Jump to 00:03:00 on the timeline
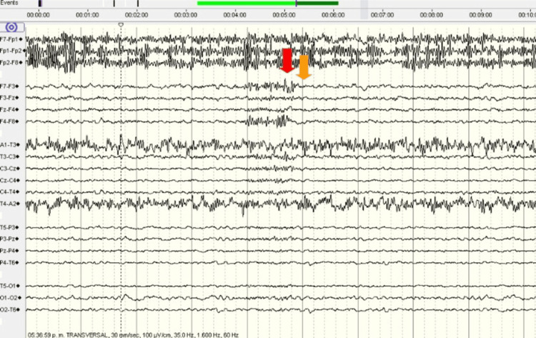 [x=186, y=15]
